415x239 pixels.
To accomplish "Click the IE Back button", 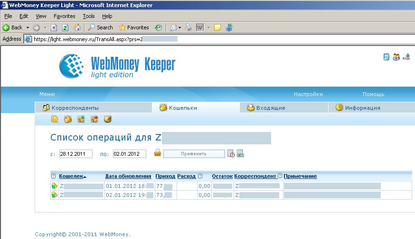I will [13, 27].
